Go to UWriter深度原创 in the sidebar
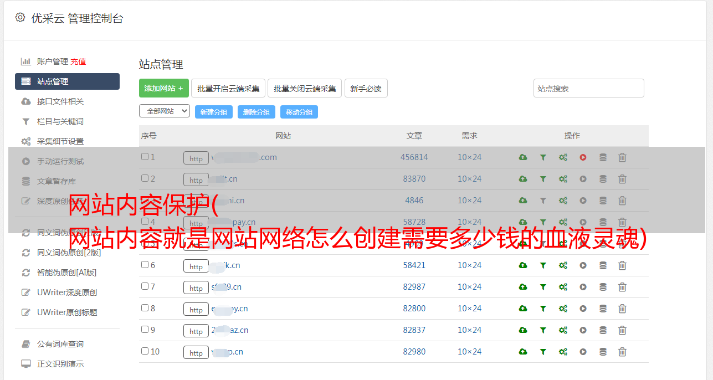713x380 pixels. click(x=67, y=292)
